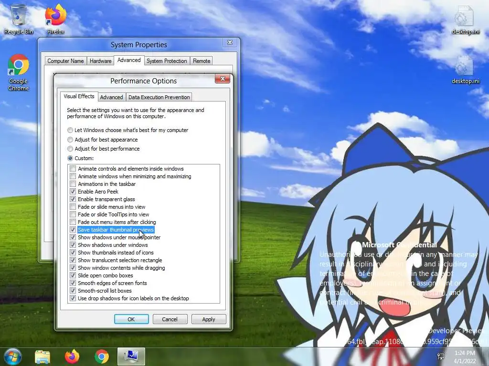Open the Firefox desktop shortcut
The height and width of the screenshot is (366, 489).
pos(55,19)
